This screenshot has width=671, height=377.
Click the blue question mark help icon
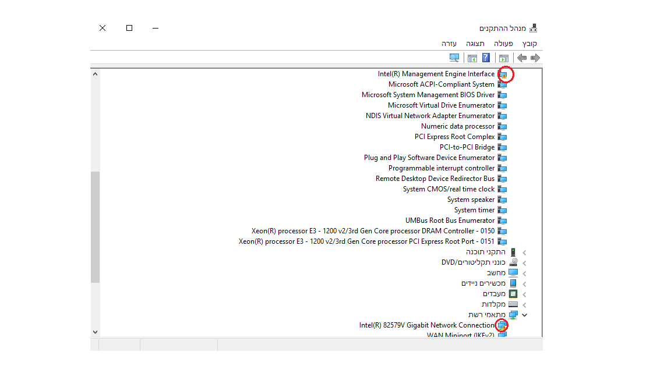point(486,58)
